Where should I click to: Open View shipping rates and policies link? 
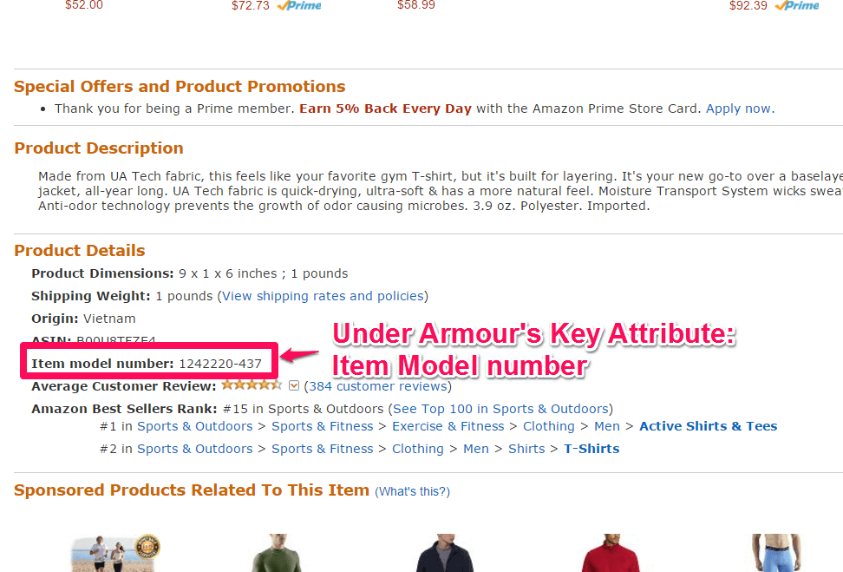pyautogui.click(x=323, y=296)
